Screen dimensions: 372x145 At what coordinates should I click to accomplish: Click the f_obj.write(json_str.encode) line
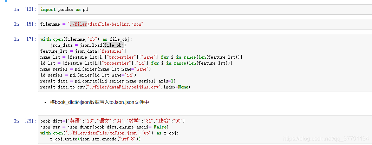pyautogui.click(x=96, y=139)
